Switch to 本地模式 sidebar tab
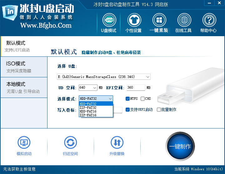The image size is (225, 174). [24, 88]
